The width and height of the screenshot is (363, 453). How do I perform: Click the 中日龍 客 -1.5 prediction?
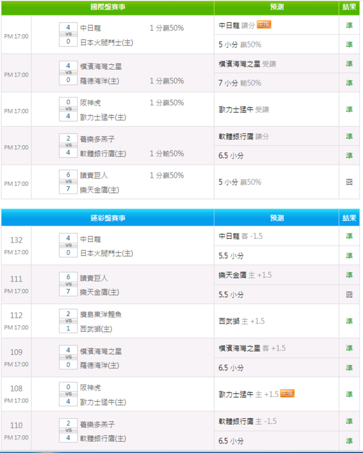pos(241,236)
